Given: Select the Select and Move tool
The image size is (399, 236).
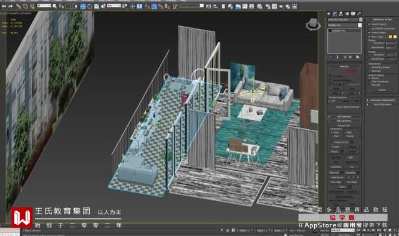Looking at the screenshot, I should [x=83, y=6].
